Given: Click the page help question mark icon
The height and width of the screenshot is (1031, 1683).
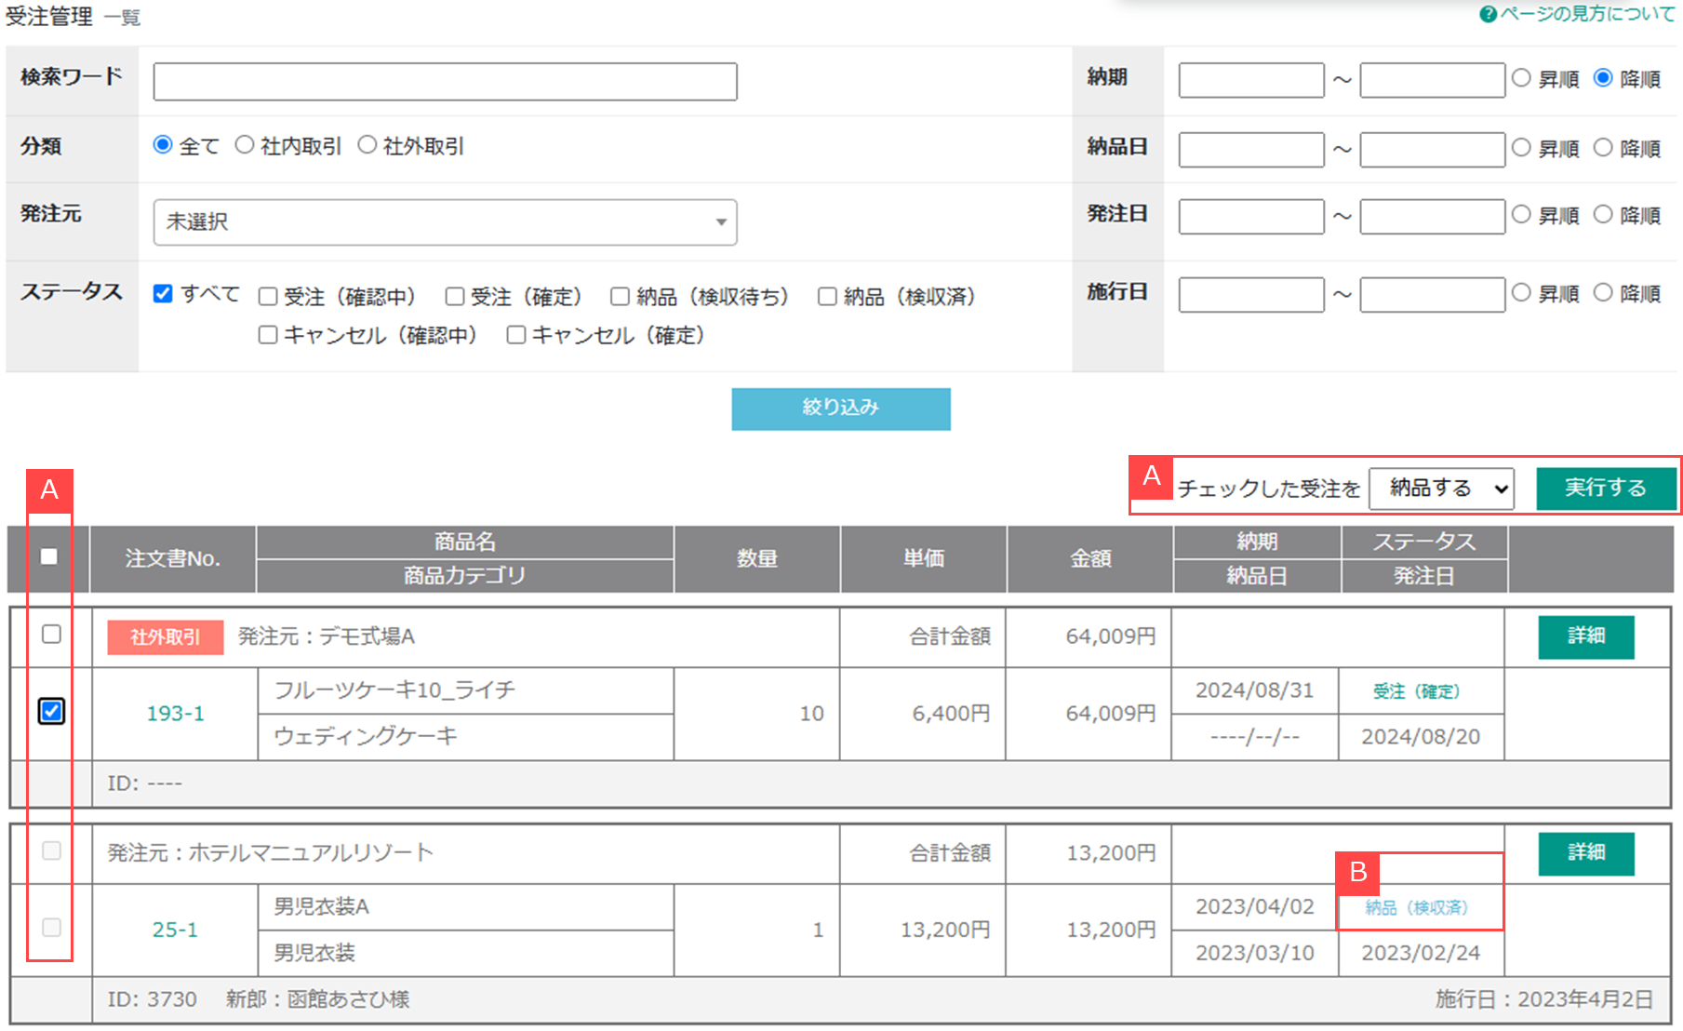Looking at the screenshot, I should click(1488, 14).
